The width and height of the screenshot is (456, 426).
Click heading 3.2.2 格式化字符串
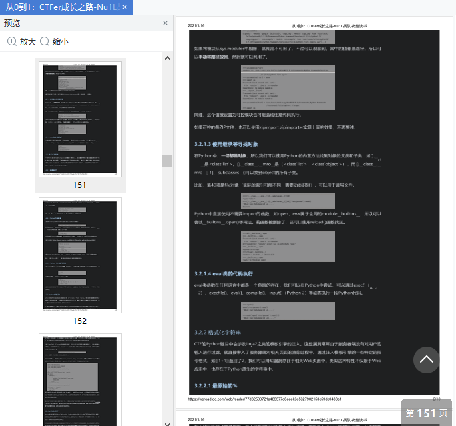(218, 333)
